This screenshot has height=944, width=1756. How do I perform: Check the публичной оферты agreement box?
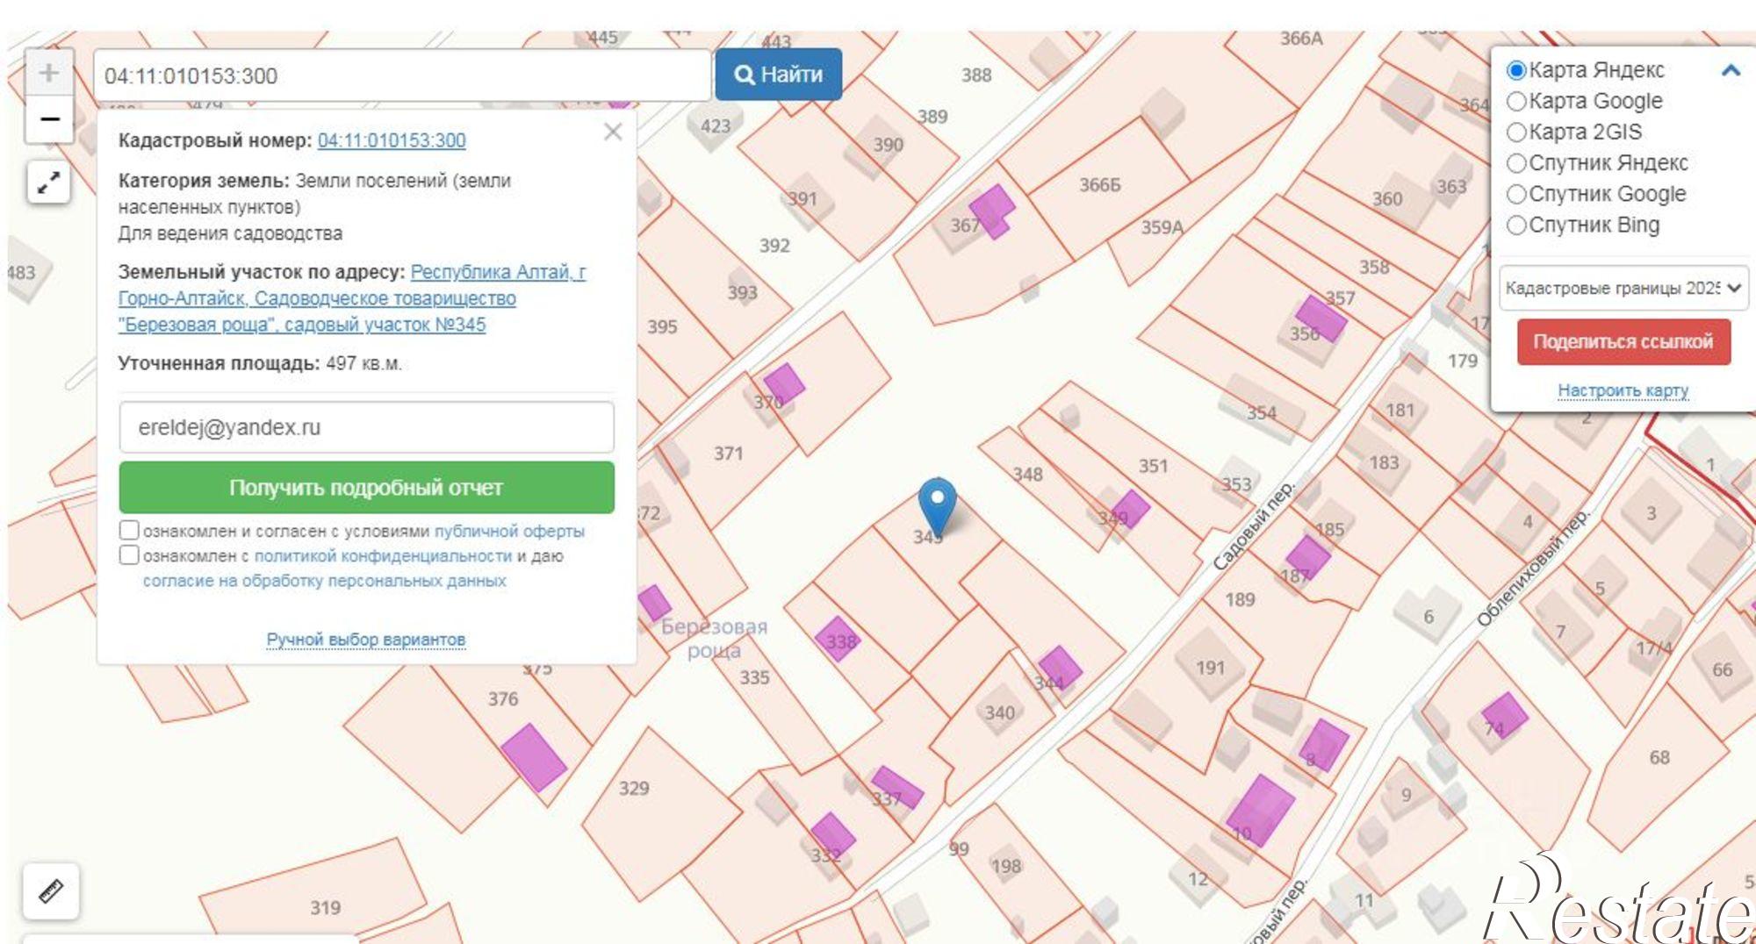point(129,530)
